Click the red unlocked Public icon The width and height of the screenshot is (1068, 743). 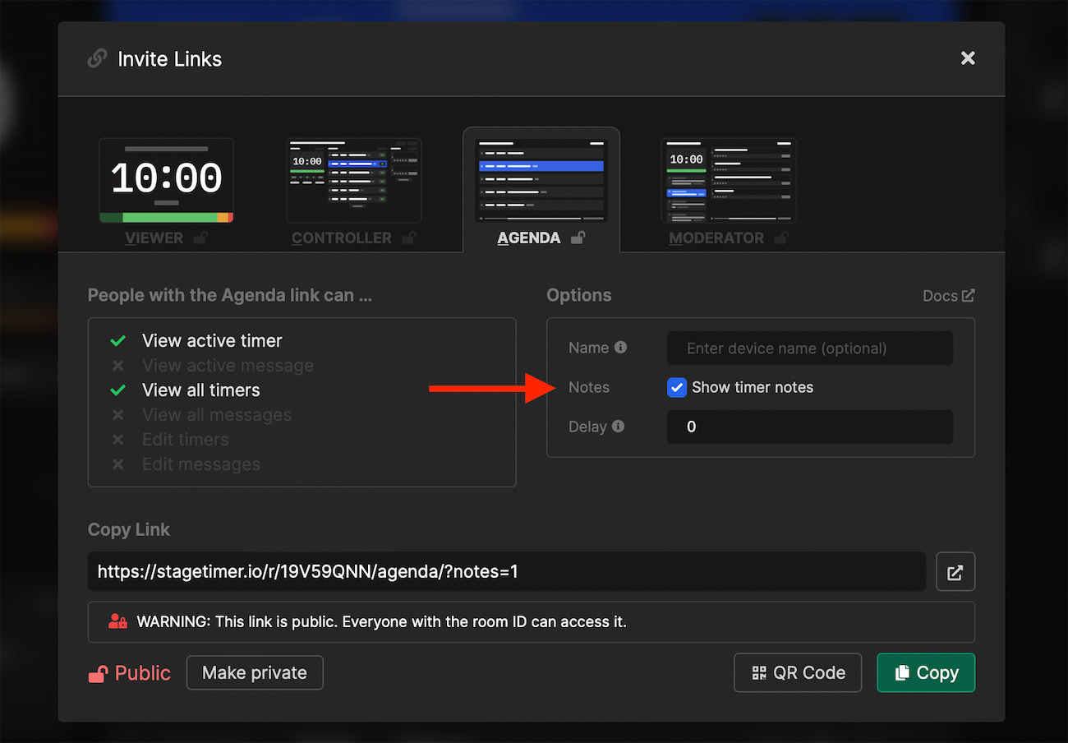click(x=98, y=674)
